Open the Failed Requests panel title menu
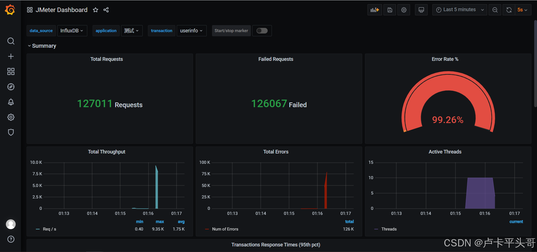537x252 pixels. 276,59
